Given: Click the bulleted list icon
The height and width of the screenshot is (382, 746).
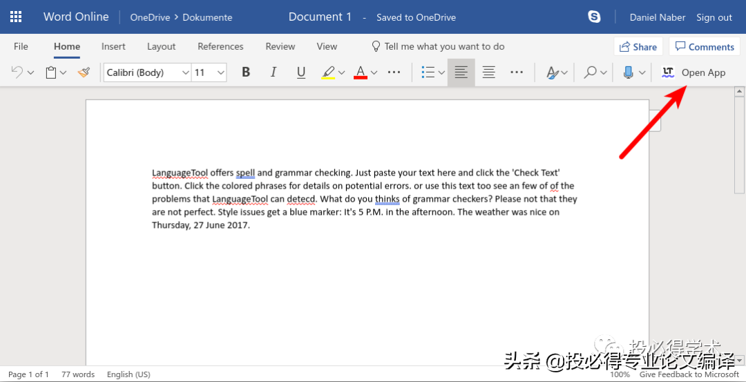Looking at the screenshot, I should click(428, 73).
